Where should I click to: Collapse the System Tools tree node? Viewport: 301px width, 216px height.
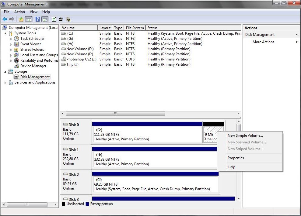pos(5,33)
